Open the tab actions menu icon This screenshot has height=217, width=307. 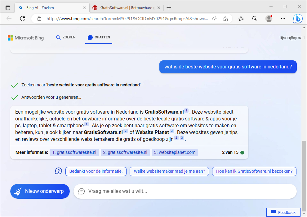pos(8,8)
